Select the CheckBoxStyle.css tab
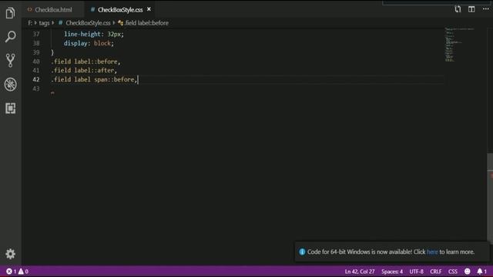The height and width of the screenshot is (277, 493). (120, 10)
